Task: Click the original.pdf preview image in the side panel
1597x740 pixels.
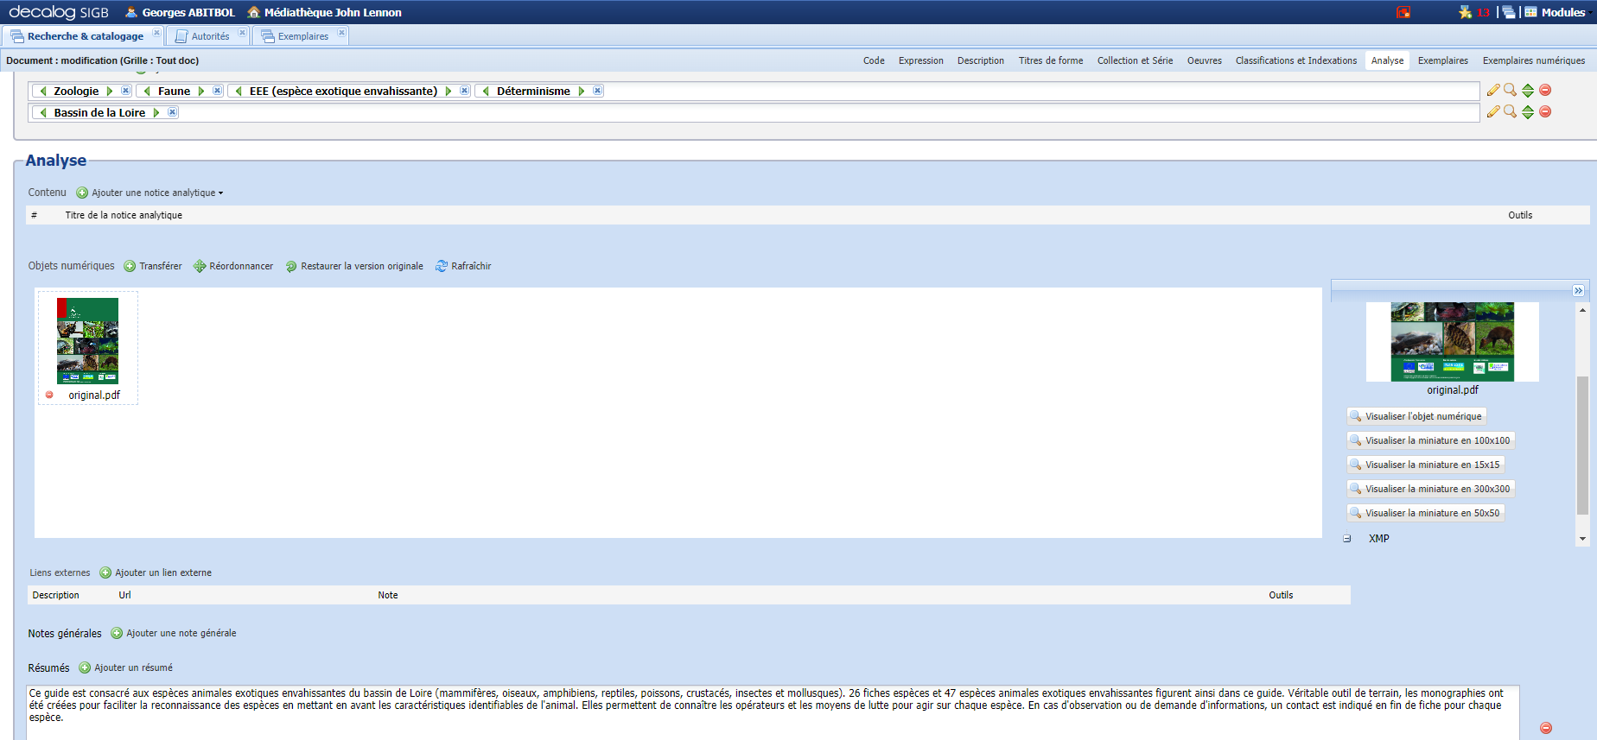Action: [x=1452, y=341]
